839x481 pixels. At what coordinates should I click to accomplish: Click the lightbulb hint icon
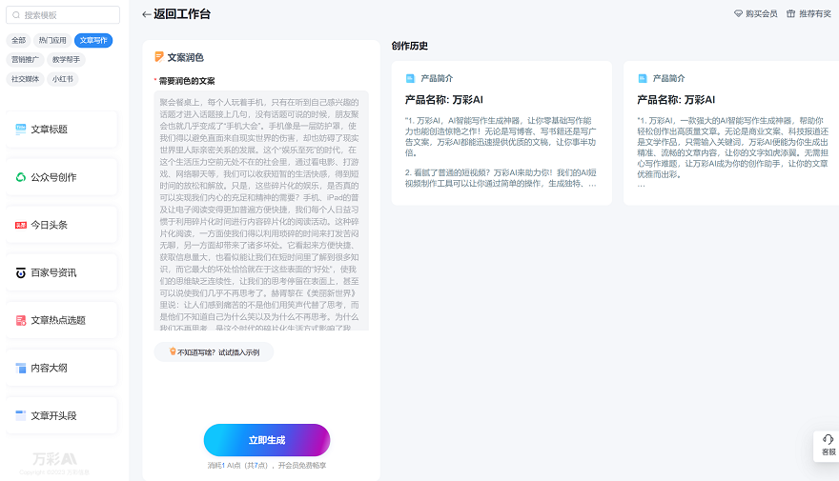173,351
